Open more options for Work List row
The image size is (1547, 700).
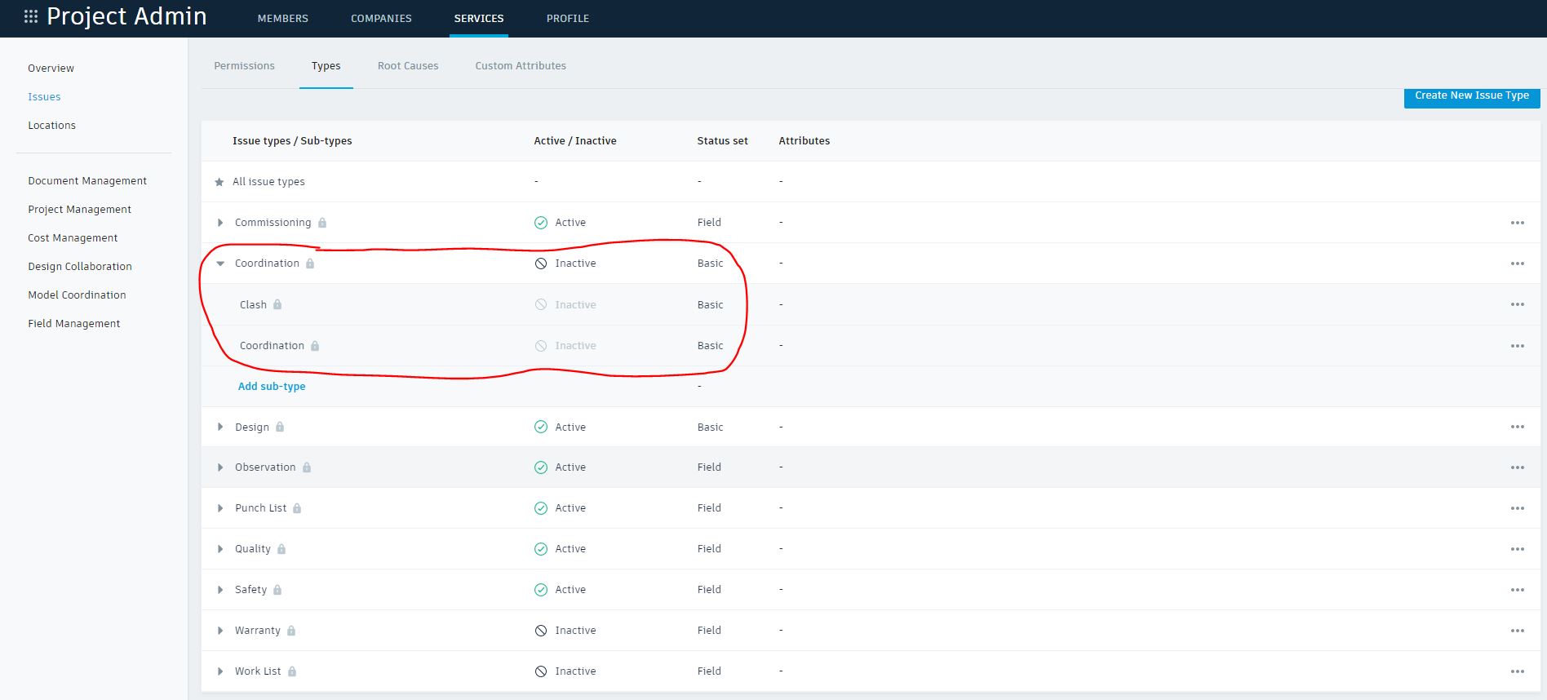1517,671
